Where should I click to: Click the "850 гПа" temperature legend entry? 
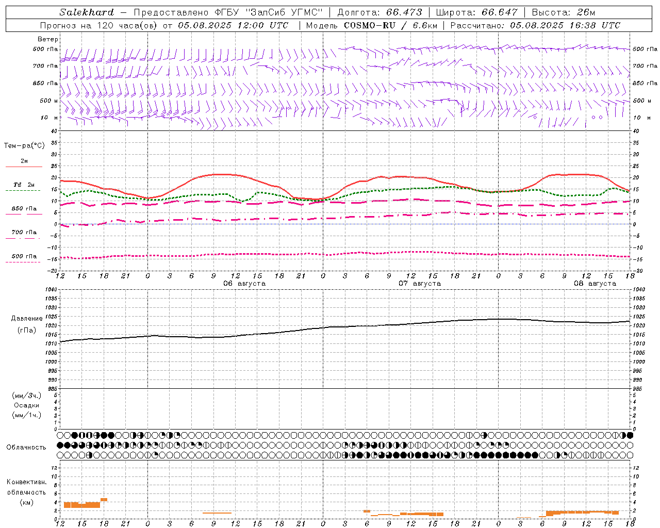[24, 209]
